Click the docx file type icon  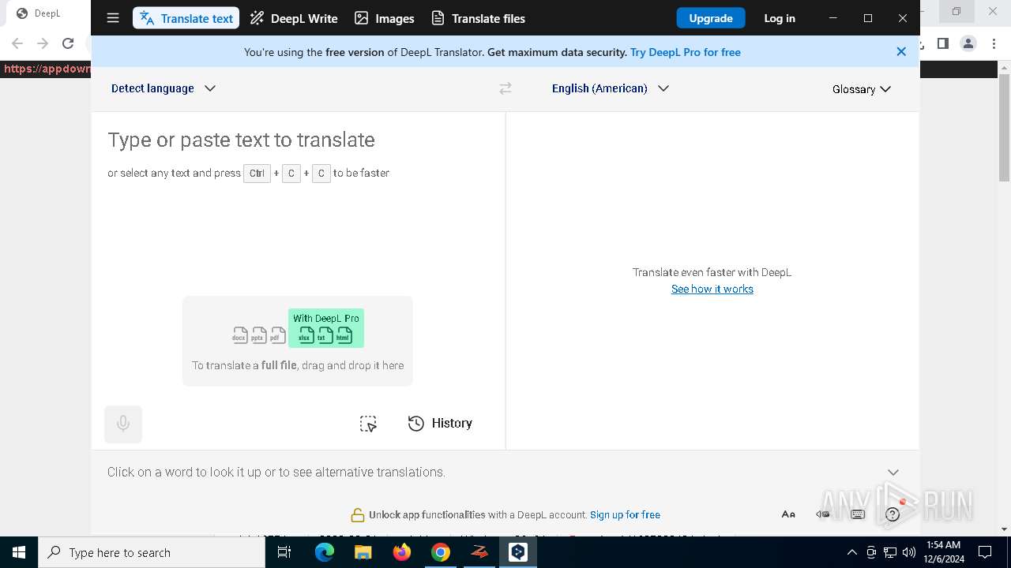(x=239, y=335)
